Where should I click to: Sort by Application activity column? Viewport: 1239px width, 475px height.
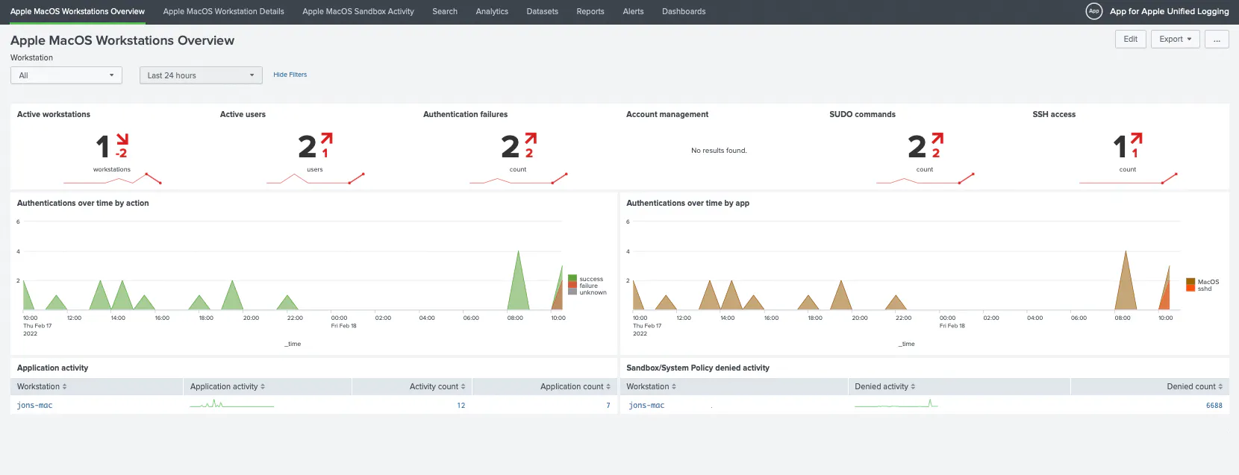(x=228, y=386)
